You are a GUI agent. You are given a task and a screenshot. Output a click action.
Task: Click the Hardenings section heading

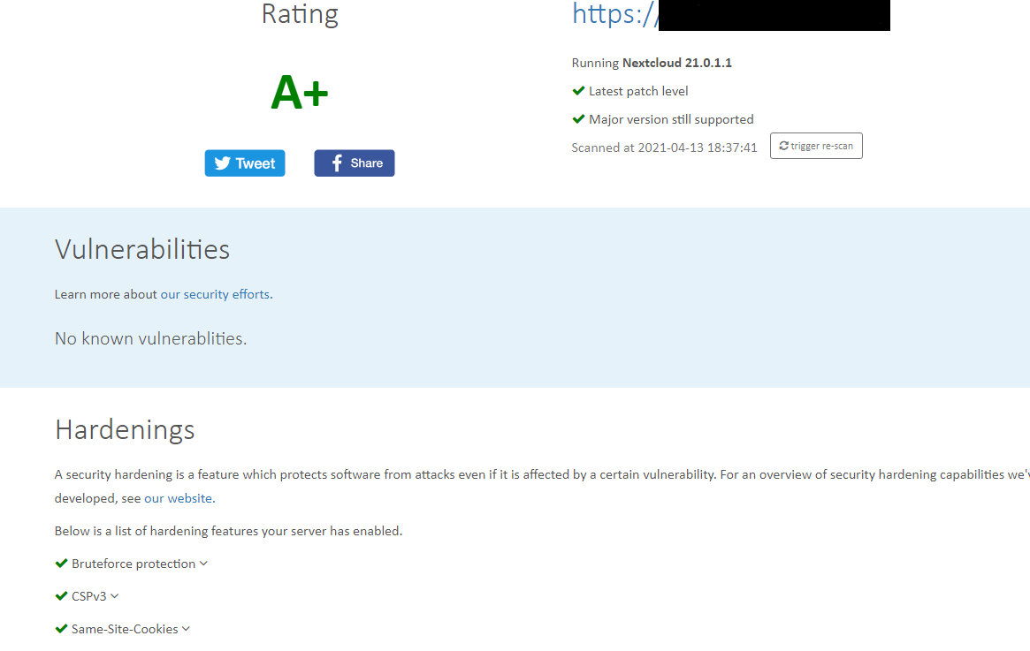[125, 429]
